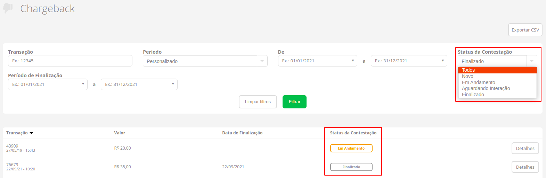Image resolution: width=546 pixels, height=178 pixels.
Task: Click the Chargeback page title
Action: 47,9
